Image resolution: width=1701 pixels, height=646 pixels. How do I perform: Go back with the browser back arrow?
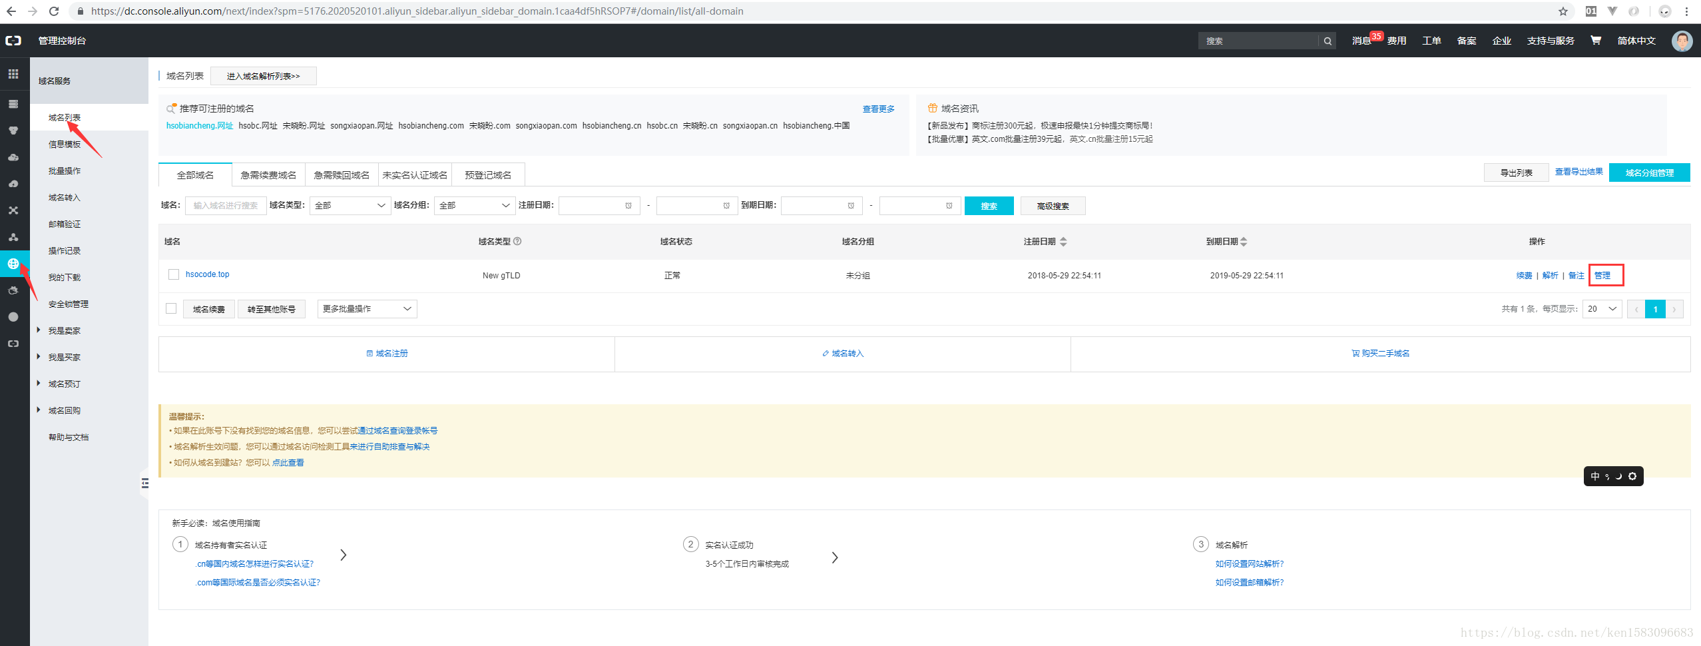click(x=11, y=11)
